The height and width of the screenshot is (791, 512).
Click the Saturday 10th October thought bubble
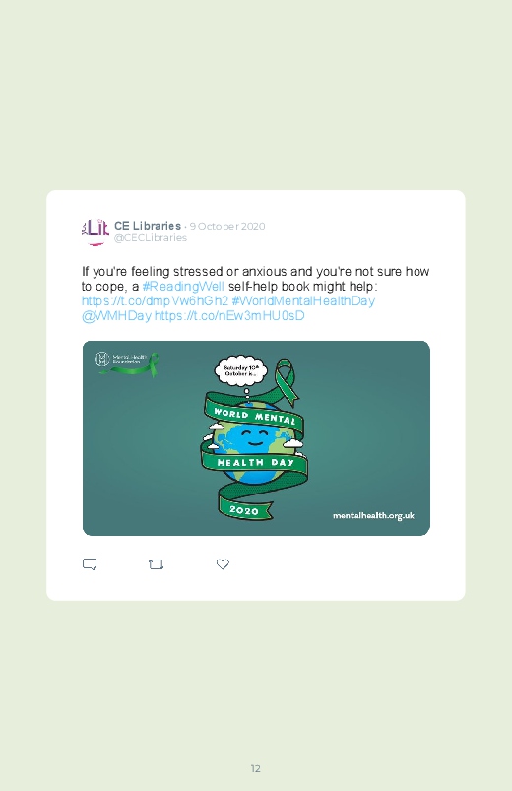click(x=240, y=370)
